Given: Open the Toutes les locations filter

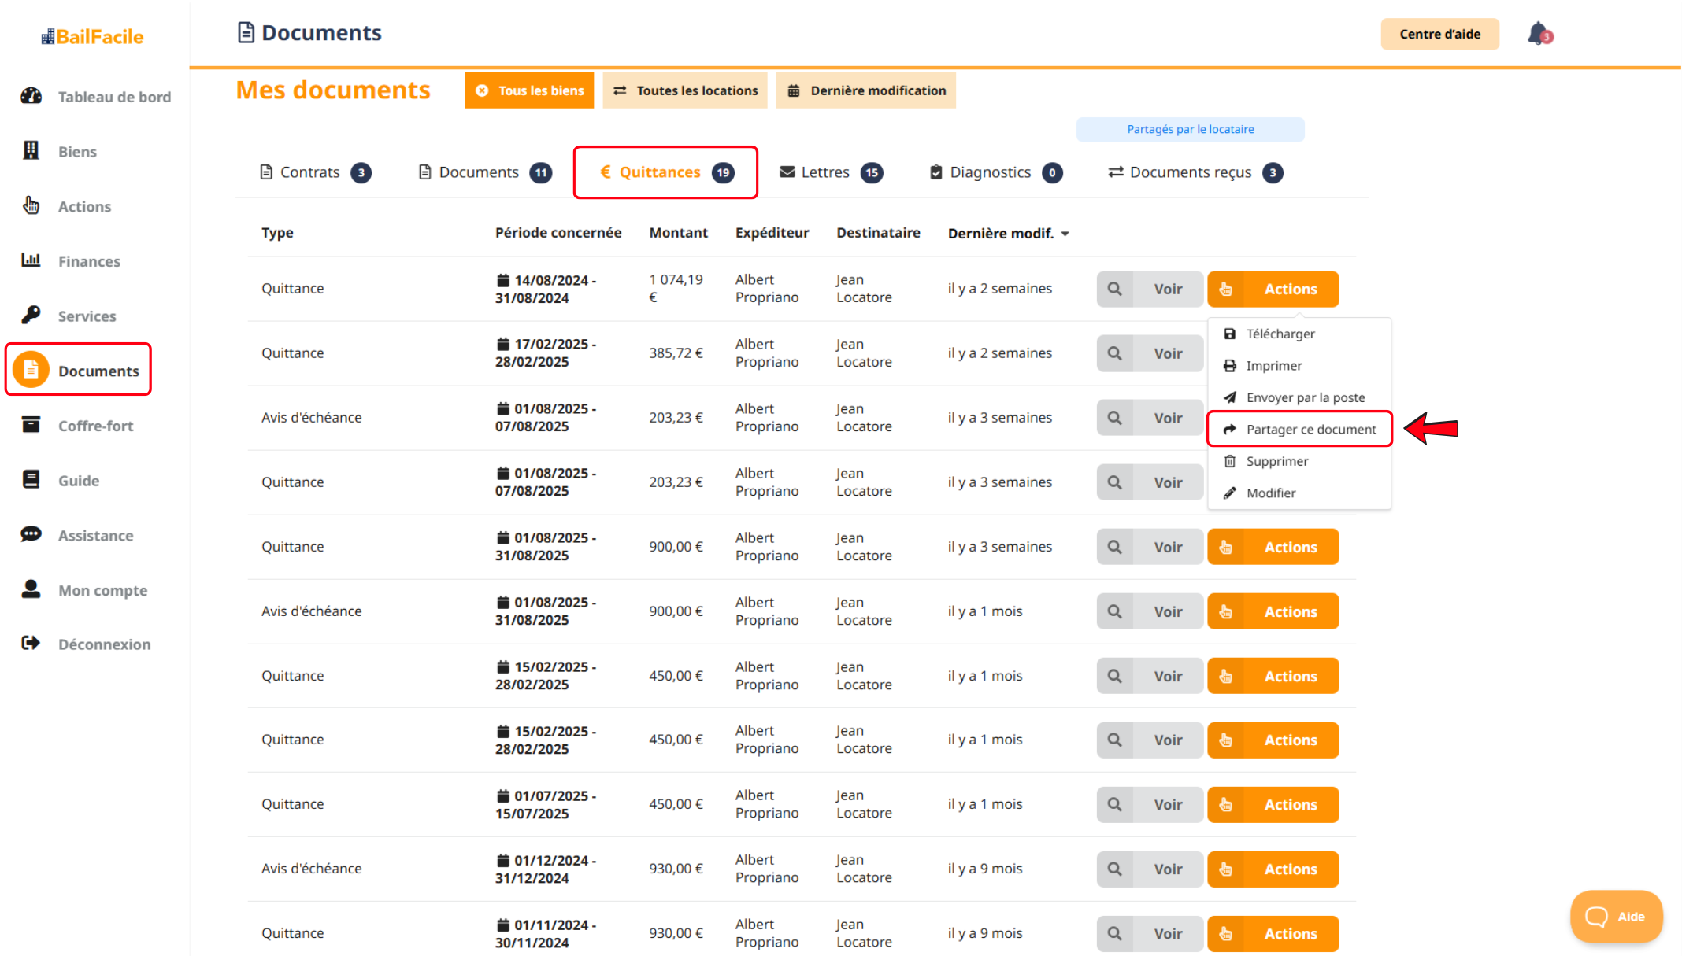Looking at the screenshot, I should point(685,90).
